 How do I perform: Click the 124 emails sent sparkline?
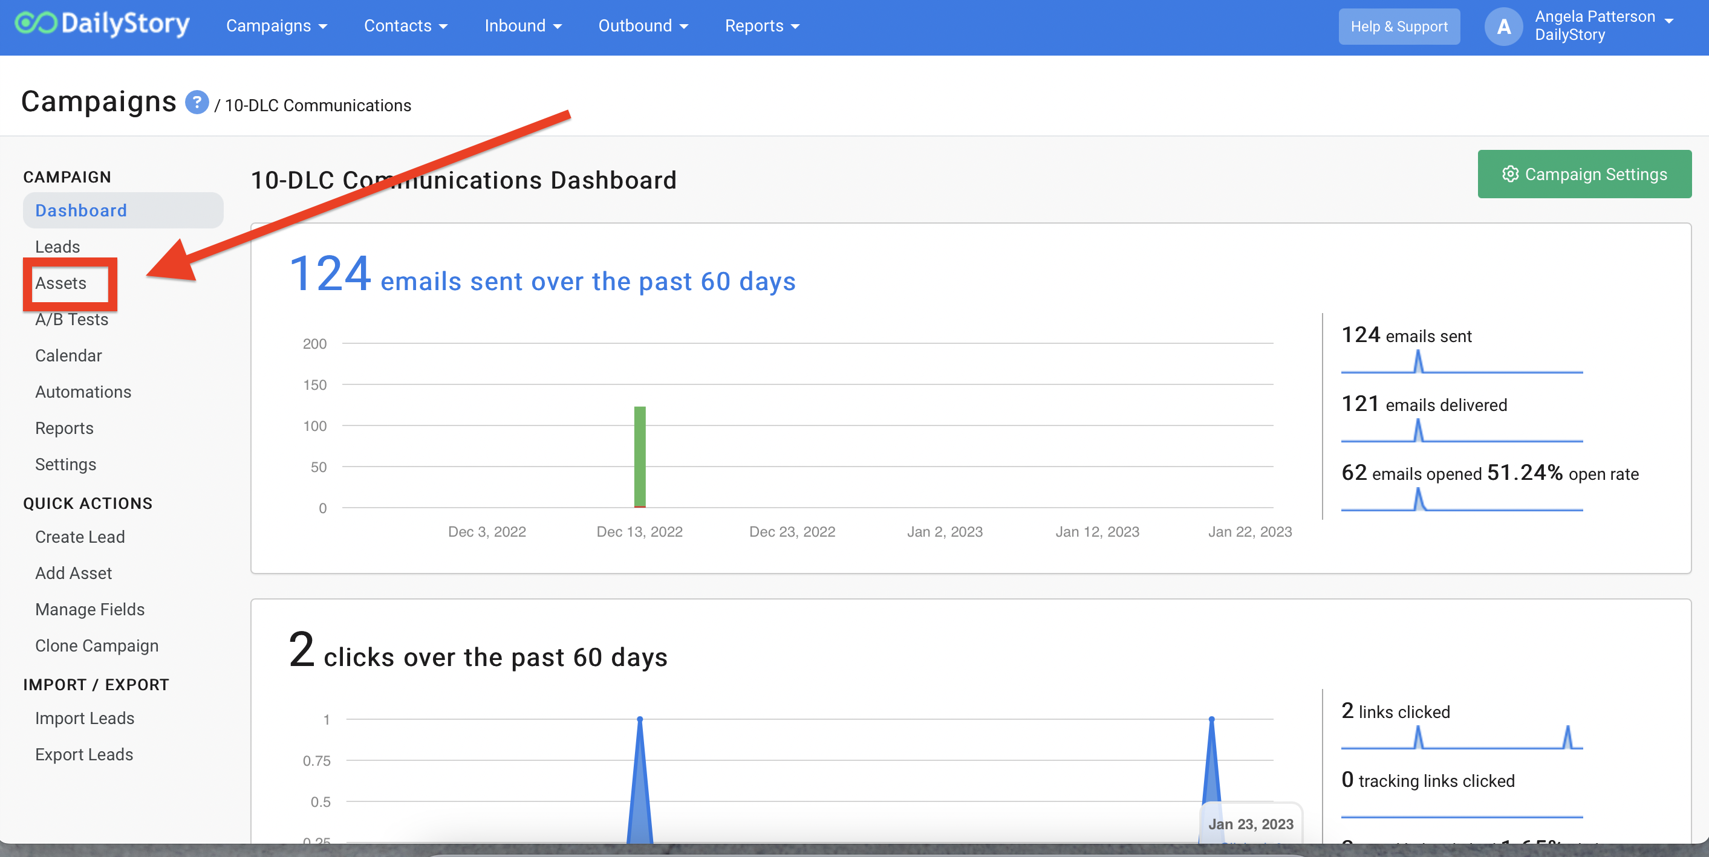tap(1462, 361)
